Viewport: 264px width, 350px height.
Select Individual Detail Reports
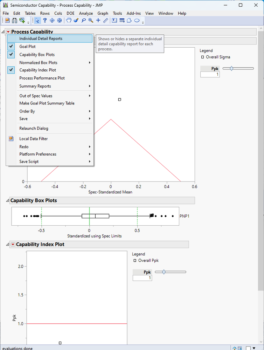[49, 39]
